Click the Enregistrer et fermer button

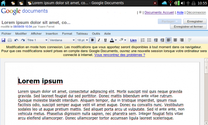[188, 27]
